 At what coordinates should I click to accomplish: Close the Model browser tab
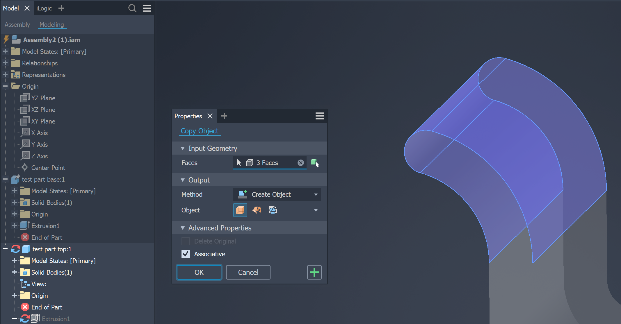[x=27, y=8]
